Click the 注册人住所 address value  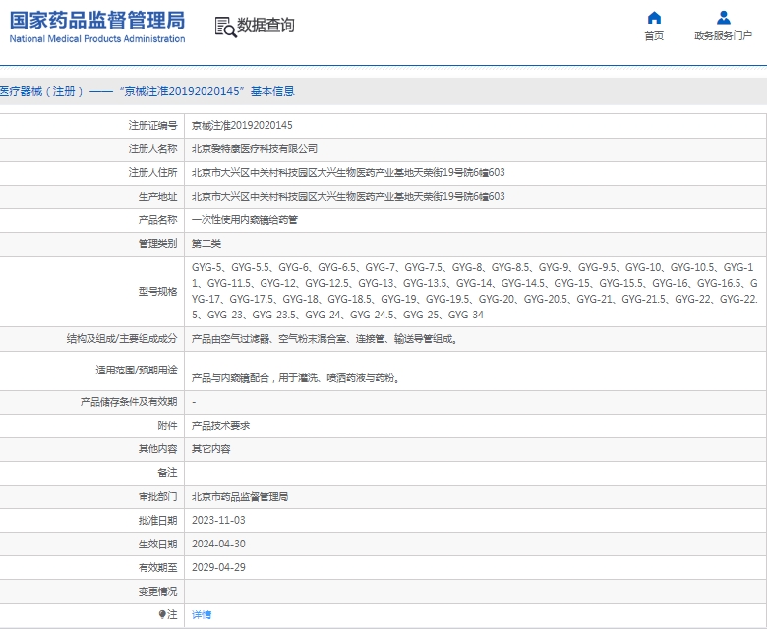click(x=348, y=173)
